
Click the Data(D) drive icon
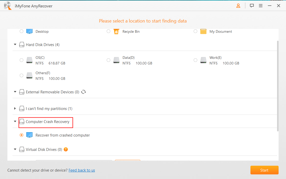(116, 60)
